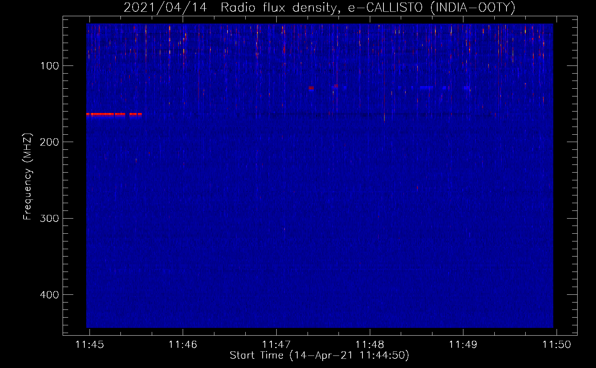
Task: Select the 400 frequency axis label
Action: pos(49,295)
